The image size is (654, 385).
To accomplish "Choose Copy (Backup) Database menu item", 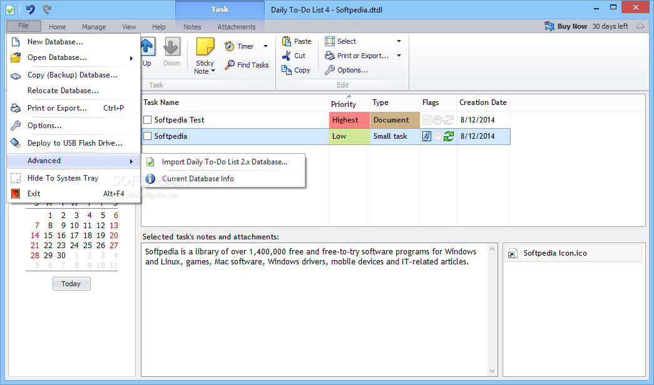I will tap(73, 75).
